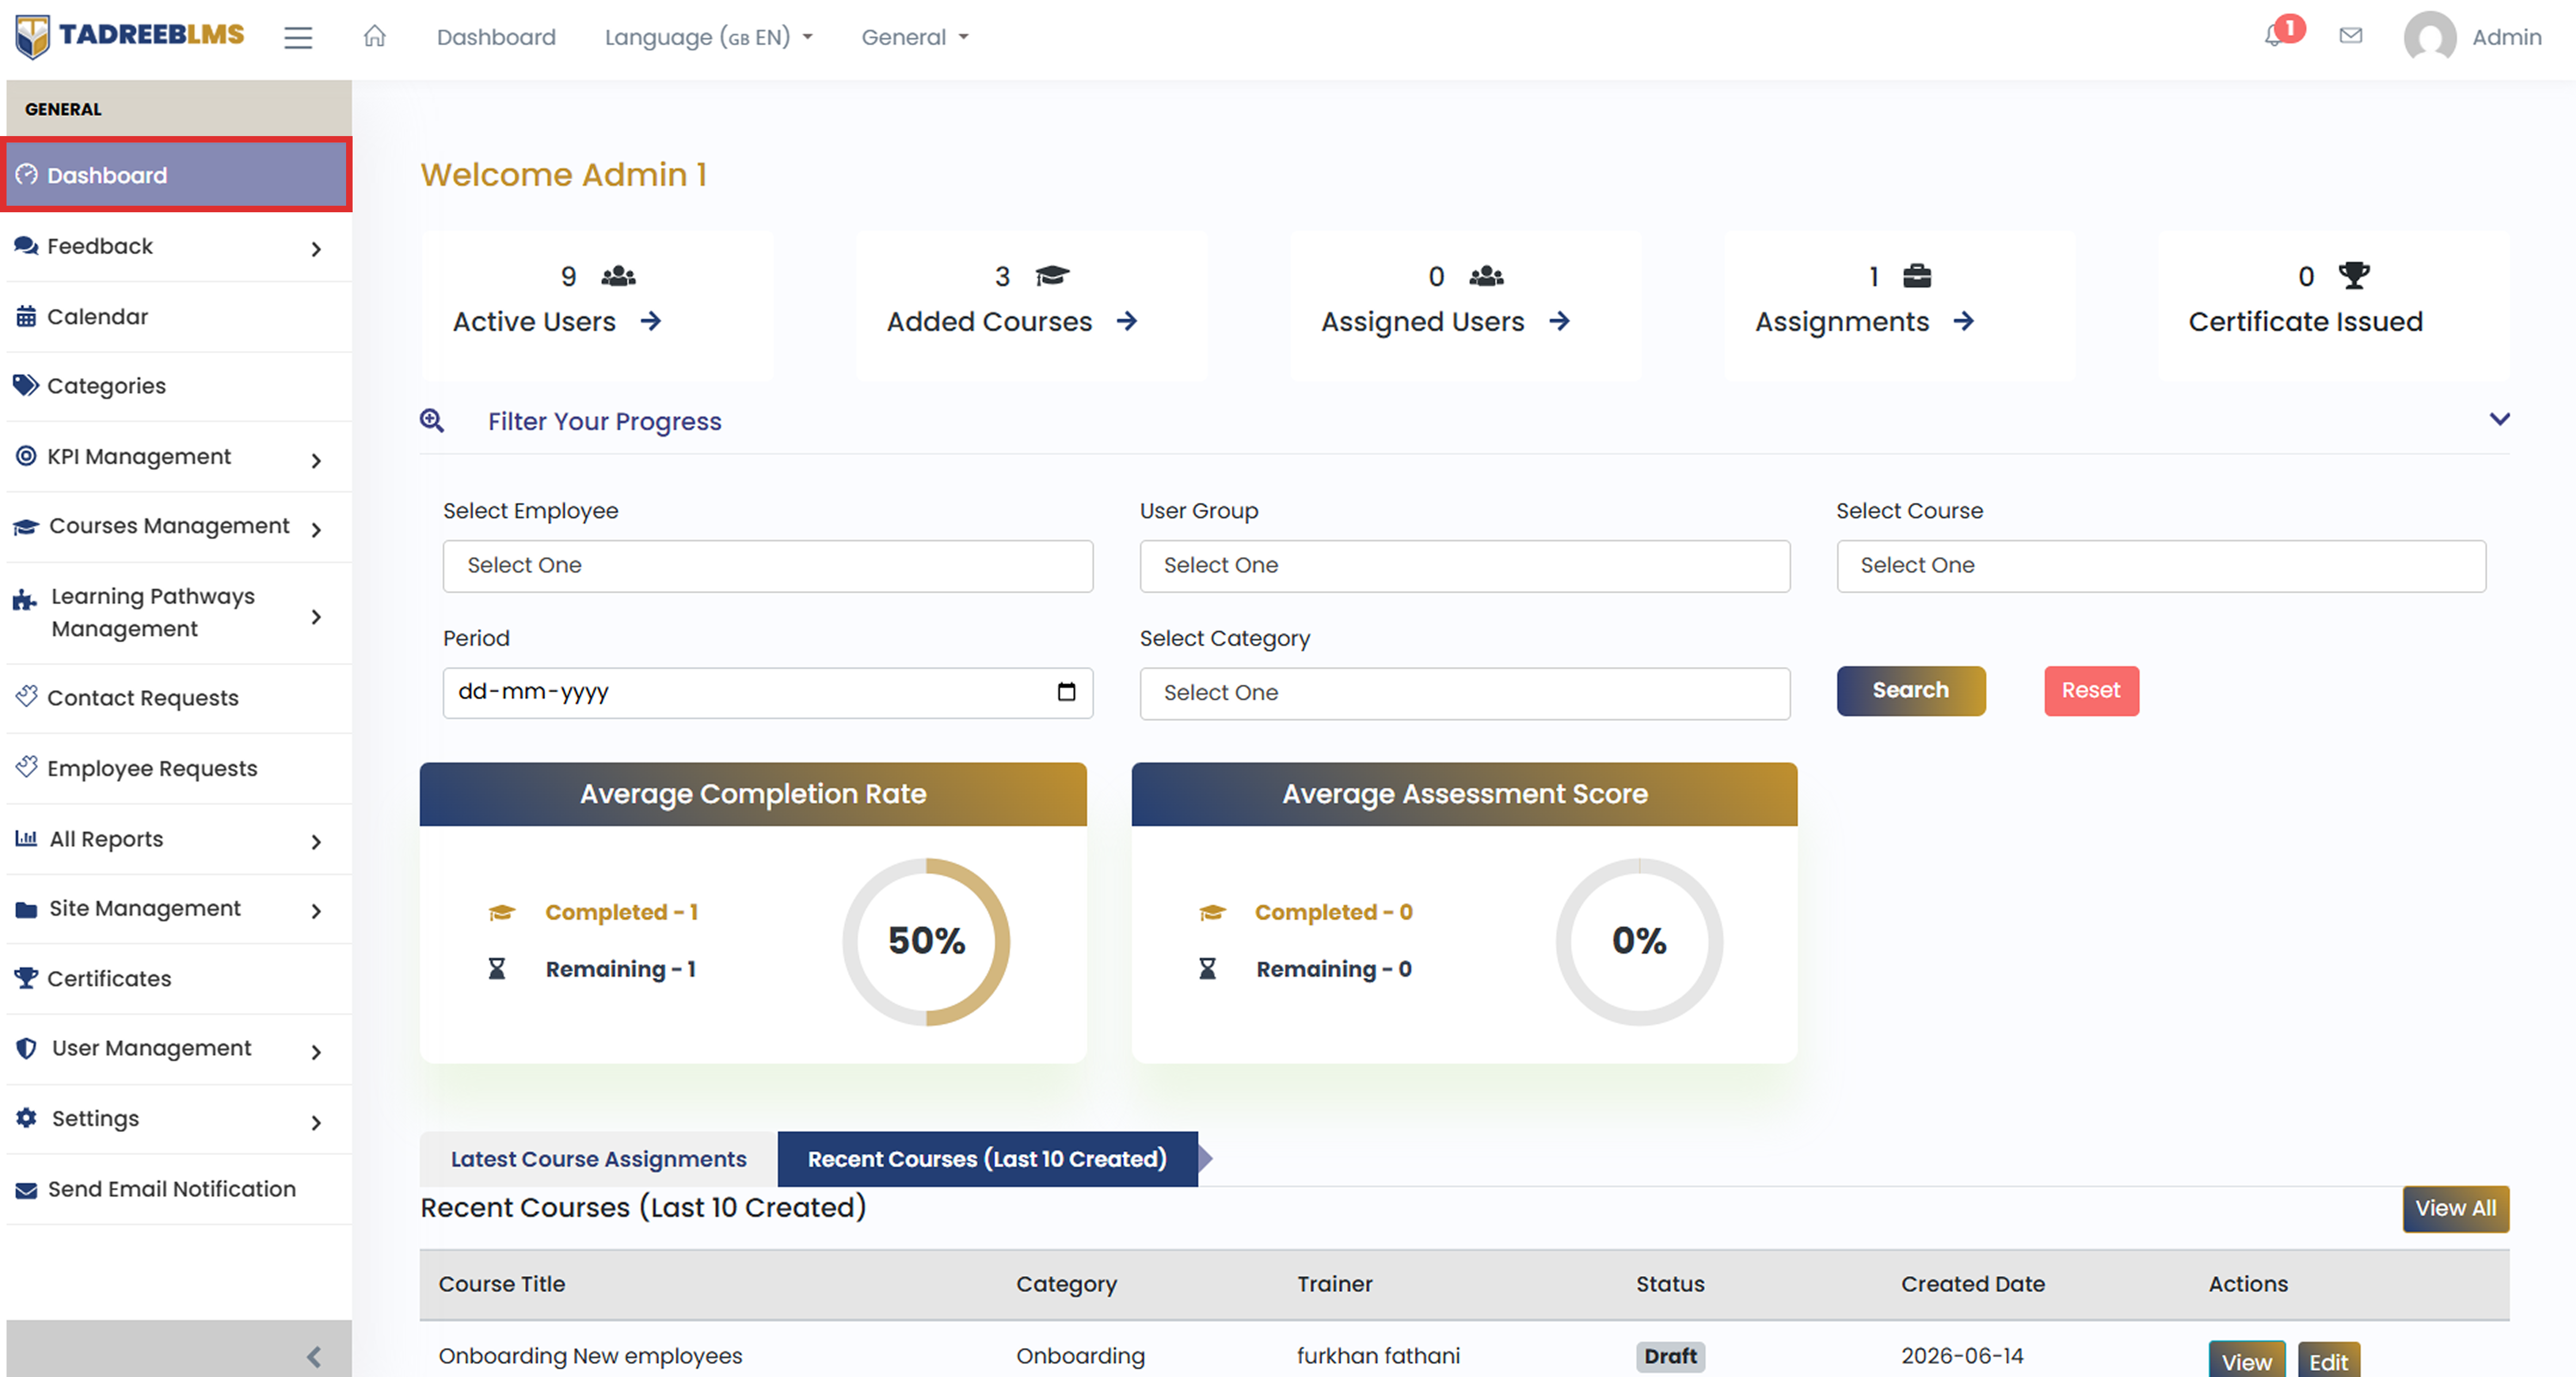Click the Admin username text

pyautogui.click(x=2506, y=37)
